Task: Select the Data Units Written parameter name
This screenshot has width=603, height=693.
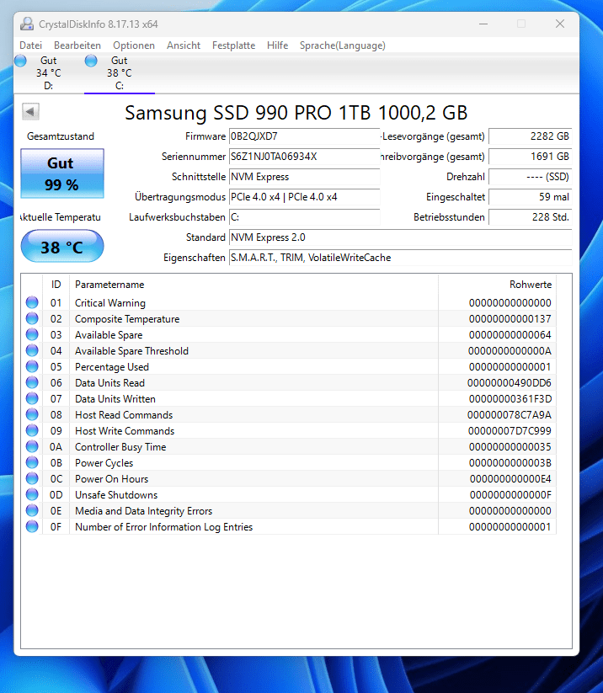Action: pos(115,398)
